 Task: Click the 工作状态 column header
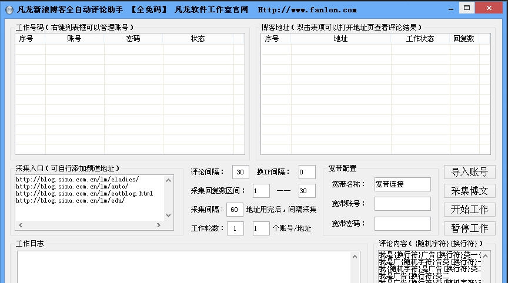pyautogui.click(x=420, y=39)
